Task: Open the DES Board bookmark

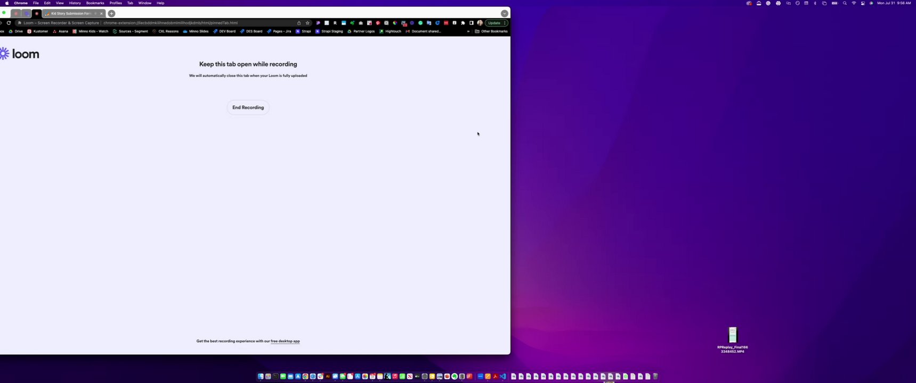Action: point(251,31)
